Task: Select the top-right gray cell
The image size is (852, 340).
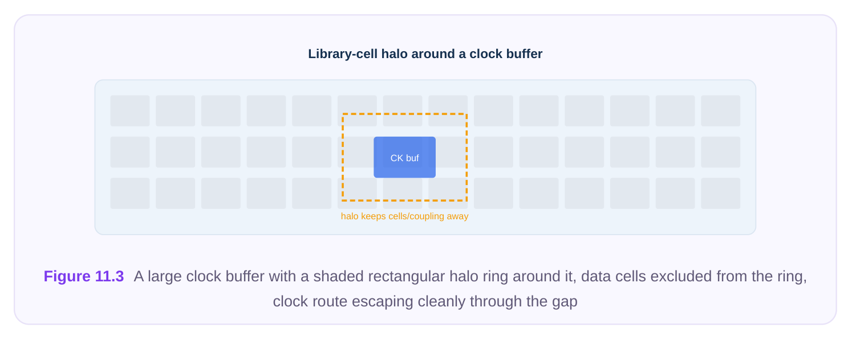Action: (x=721, y=110)
